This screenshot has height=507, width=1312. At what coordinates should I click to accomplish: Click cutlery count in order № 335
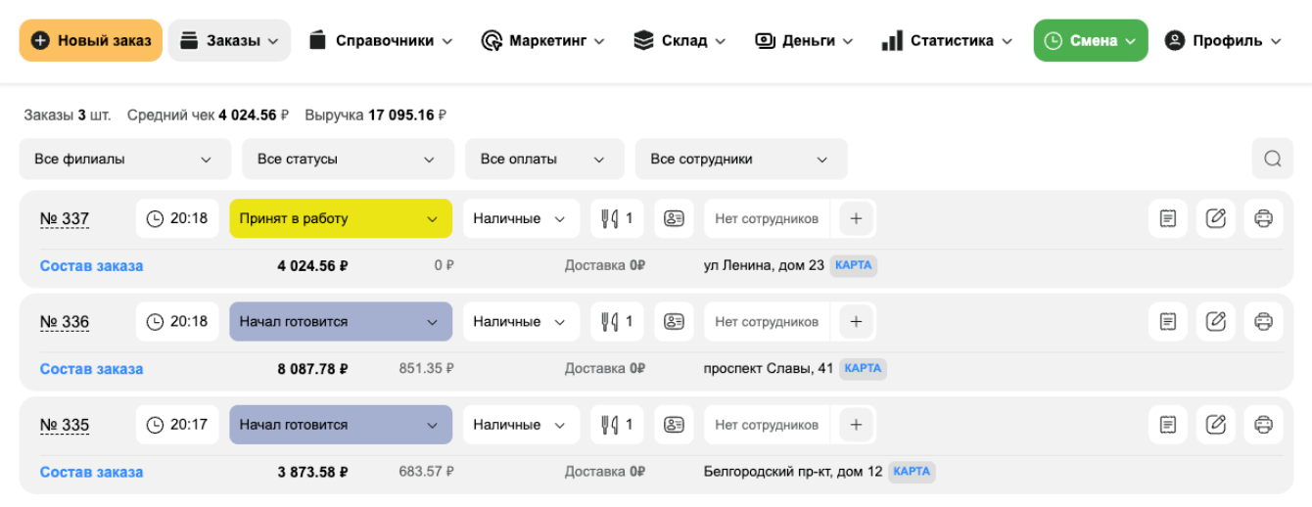pyautogui.click(x=617, y=425)
